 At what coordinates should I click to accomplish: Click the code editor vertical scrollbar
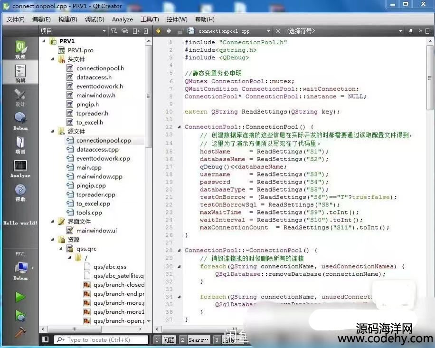click(430, 78)
